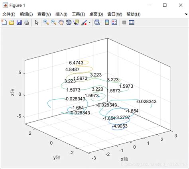
Task: Click the MATLAB logo in title bar
Action: [6, 5]
